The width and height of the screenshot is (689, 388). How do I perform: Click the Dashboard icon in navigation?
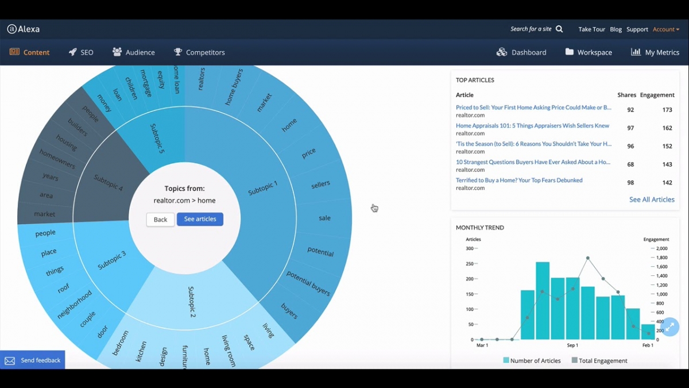(502, 52)
